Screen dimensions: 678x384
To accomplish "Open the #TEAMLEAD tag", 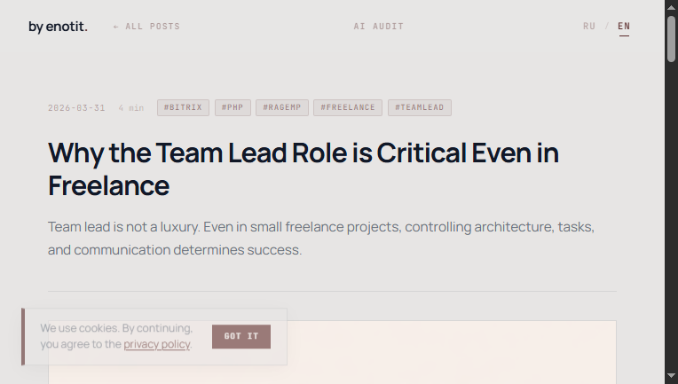I will pyautogui.click(x=419, y=108).
